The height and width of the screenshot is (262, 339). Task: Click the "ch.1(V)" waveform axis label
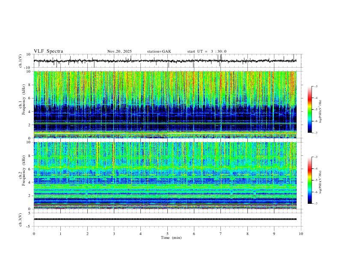tap(21, 61)
